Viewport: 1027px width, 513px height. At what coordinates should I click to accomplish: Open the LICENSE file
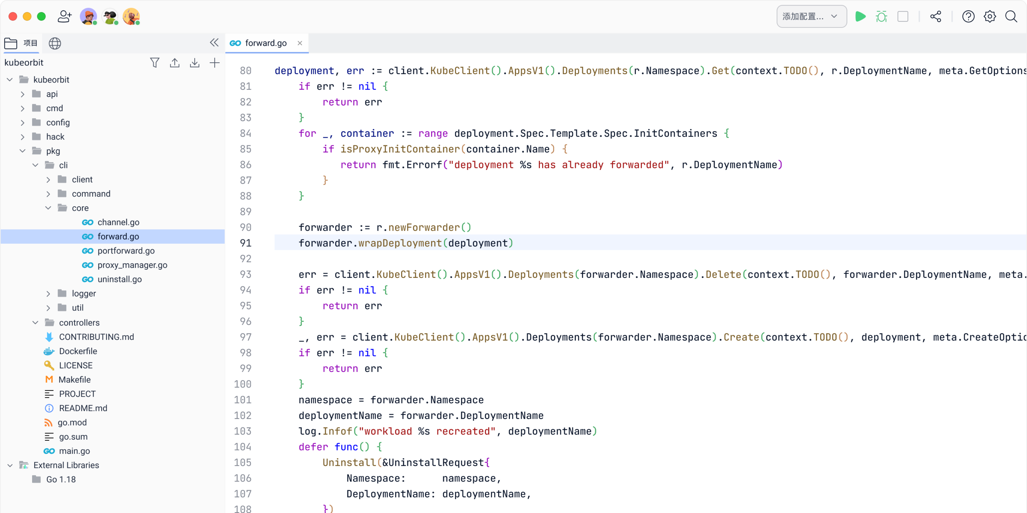pos(75,366)
